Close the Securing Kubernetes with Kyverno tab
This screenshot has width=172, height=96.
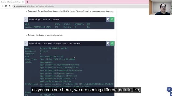(x=23, y=2)
